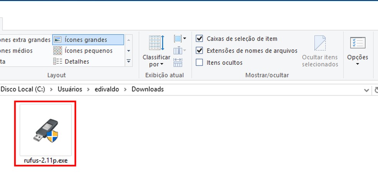Screen dimensions: 378x192
Task: Select the Ícones pequenos layout icon
Action: point(58,51)
